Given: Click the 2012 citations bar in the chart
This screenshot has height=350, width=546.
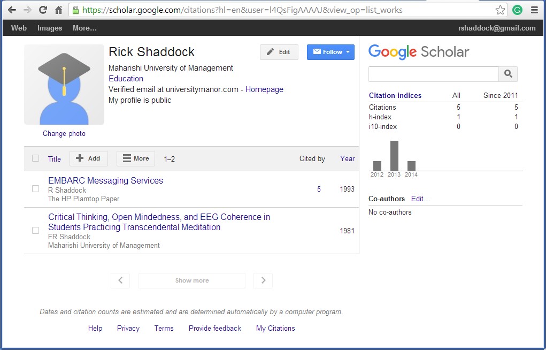Looking at the screenshot, I should coord(377,166).
